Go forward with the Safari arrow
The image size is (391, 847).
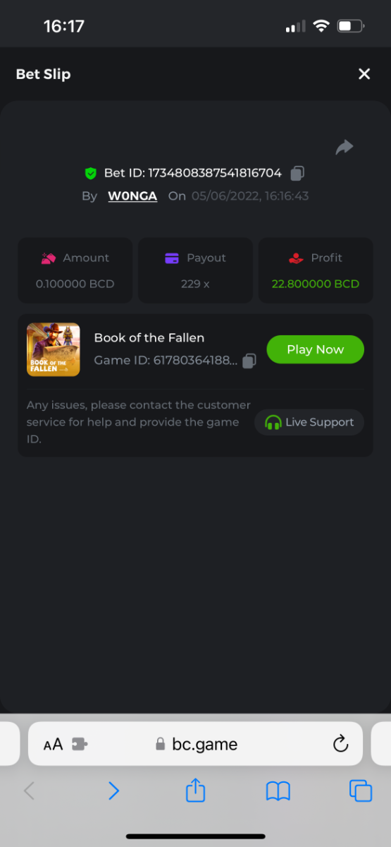(x=113, y=791)
